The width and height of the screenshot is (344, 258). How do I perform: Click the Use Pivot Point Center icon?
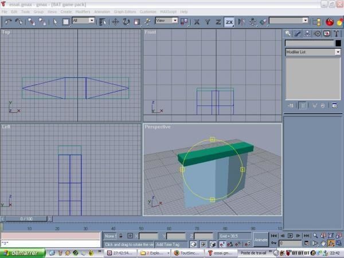point(184,22)
